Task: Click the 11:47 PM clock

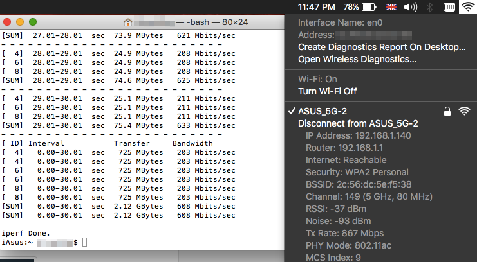Action: [317, 7]
